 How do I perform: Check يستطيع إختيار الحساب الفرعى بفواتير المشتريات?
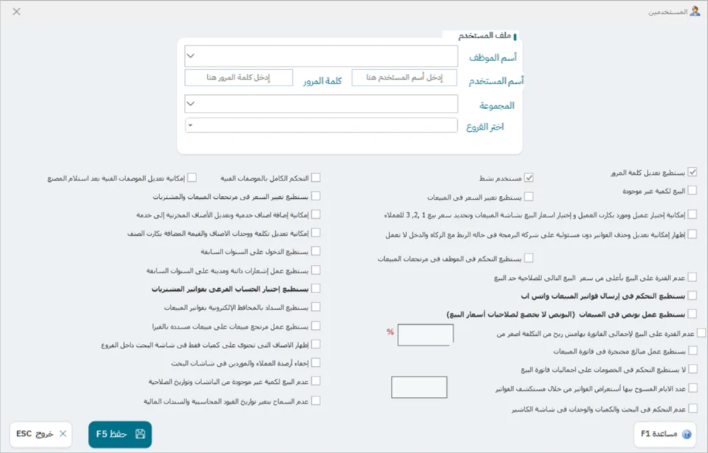316,288
